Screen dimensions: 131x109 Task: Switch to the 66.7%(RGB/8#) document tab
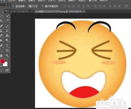(x=21, y=12)
